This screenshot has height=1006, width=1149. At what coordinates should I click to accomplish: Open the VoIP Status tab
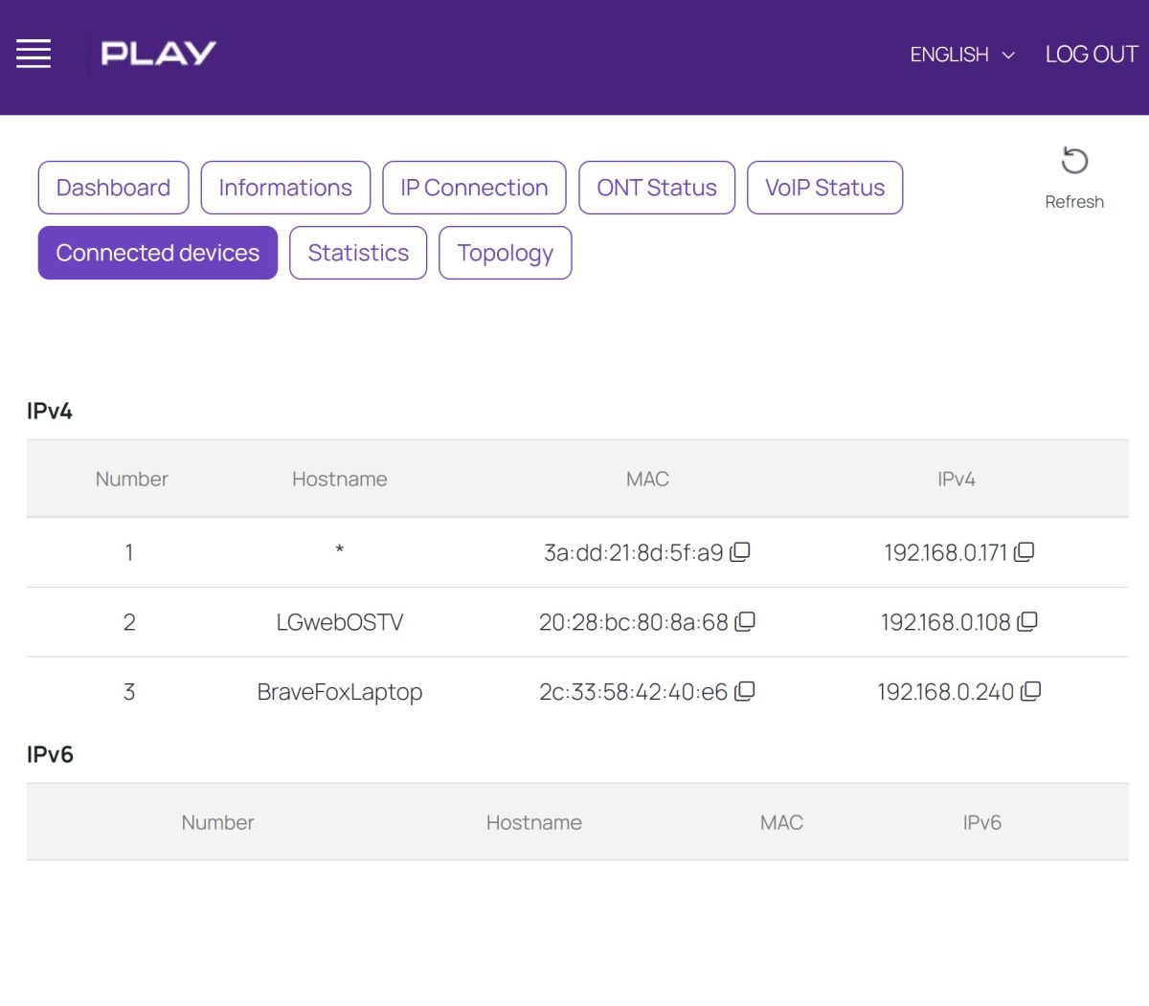click(824, 188)
